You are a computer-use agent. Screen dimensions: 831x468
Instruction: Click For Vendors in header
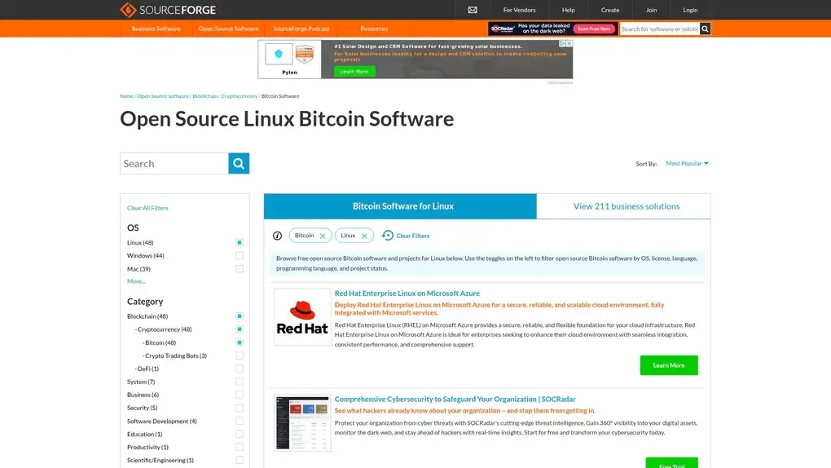[520, 10]
